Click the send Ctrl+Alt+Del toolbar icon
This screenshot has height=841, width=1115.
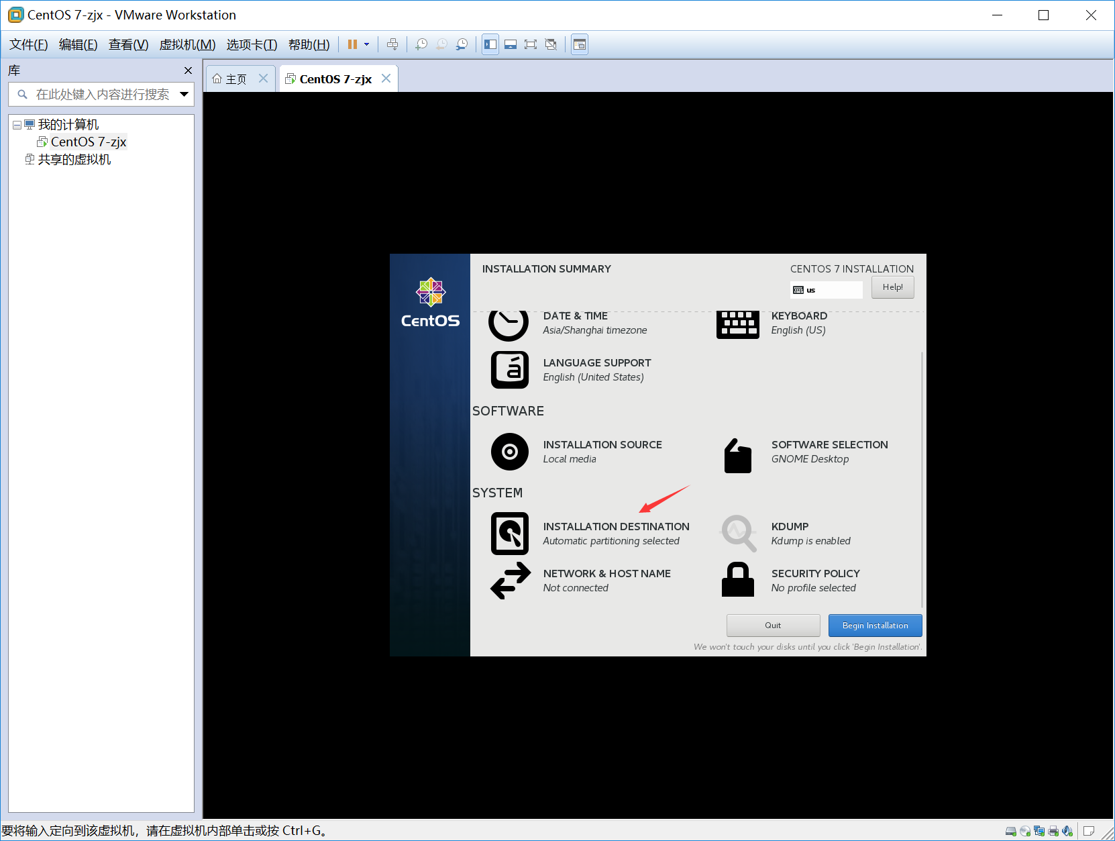click(x=392, y=45)
